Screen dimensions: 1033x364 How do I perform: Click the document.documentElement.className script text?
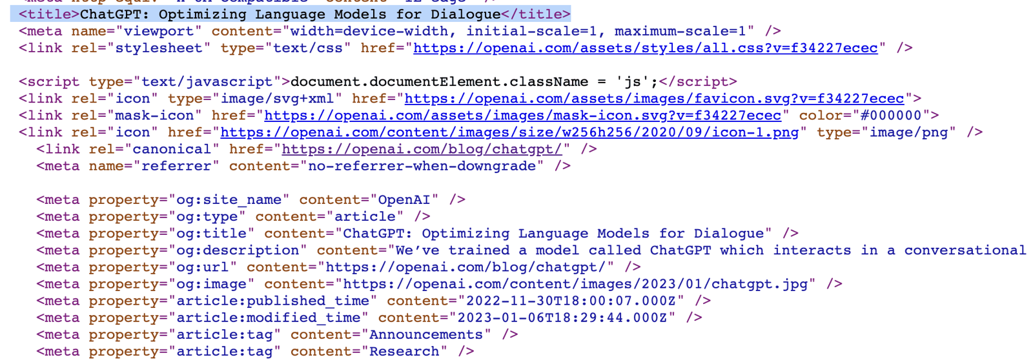(474, 82)
